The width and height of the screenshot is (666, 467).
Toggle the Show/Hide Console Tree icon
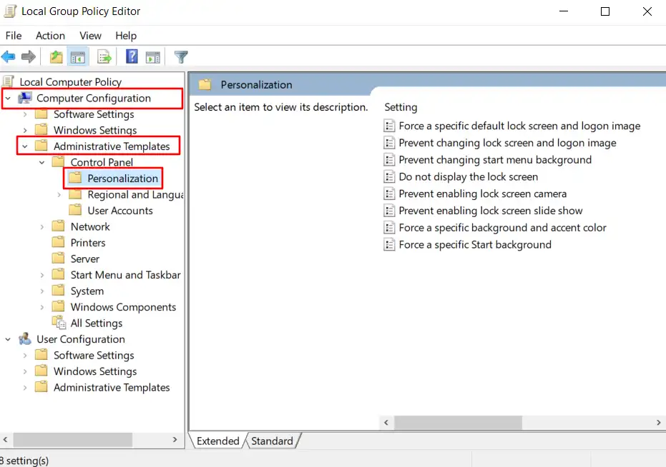77,56
